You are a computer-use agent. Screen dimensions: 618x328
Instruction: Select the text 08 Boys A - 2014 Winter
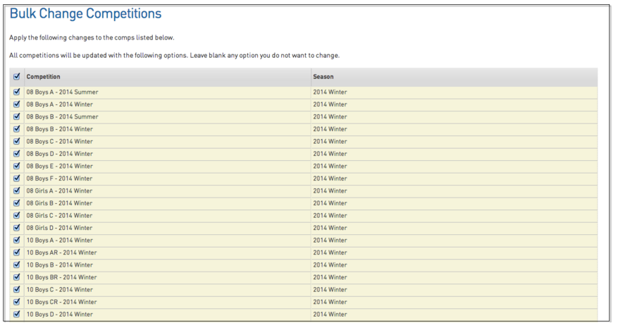[x=59, y=104]
